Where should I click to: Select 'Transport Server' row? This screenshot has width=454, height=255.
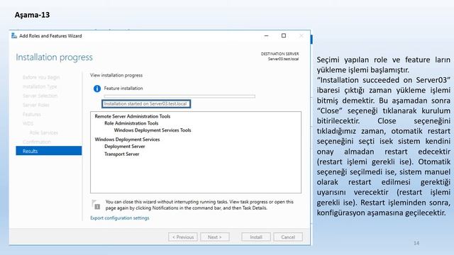(121, 154)
